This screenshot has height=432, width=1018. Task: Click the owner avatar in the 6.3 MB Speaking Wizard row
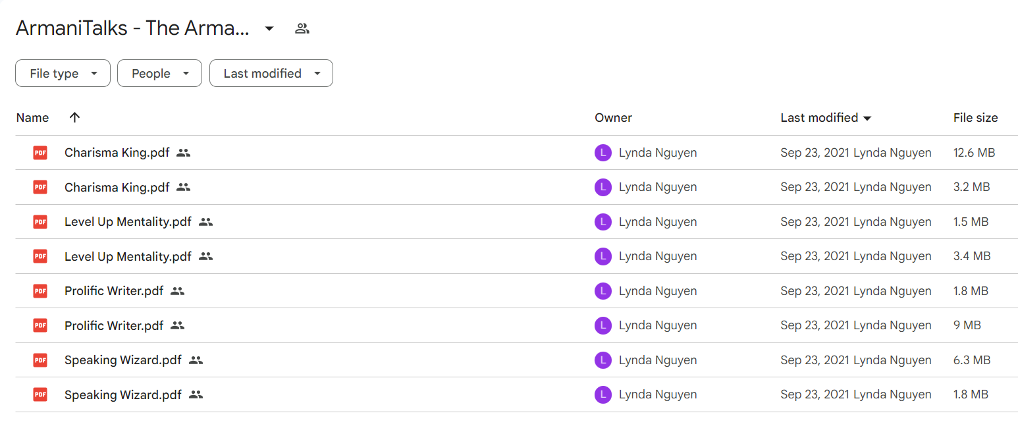point(603,360)
